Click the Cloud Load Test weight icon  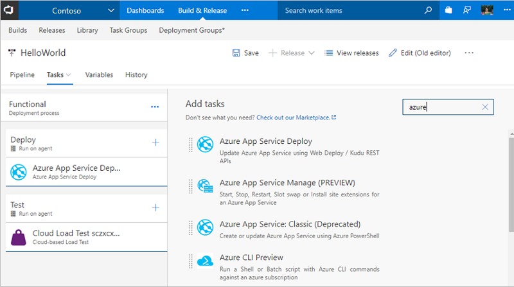pyautogui.click(x=19, y=238)
